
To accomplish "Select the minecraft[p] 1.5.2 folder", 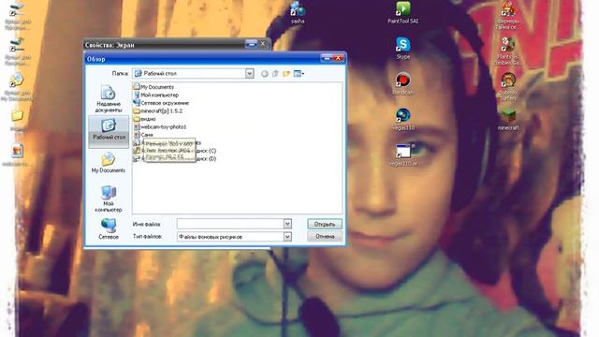I will [x=158, y=110].
